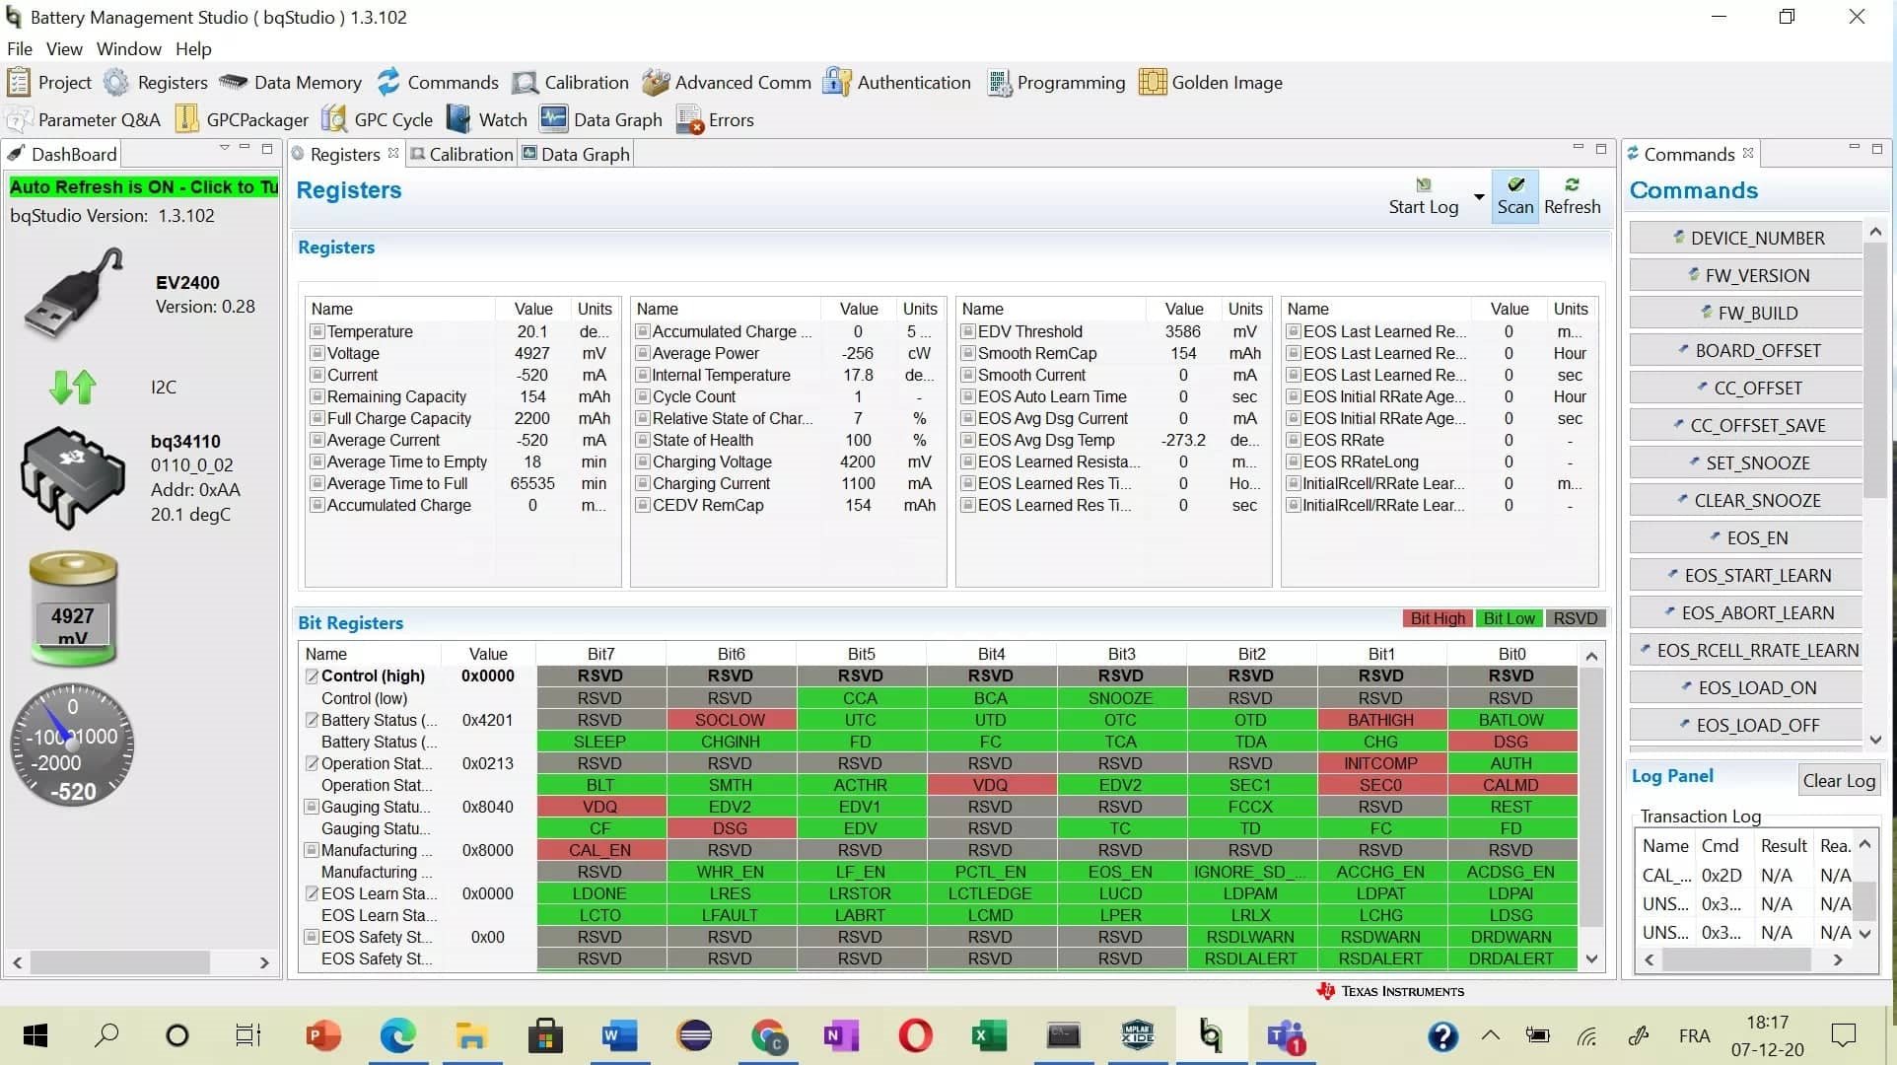Image resolution: width=1897 pixels, height=1065 pixels.
Task: Open the Commands toolbar item
Action: coord(438,83)
